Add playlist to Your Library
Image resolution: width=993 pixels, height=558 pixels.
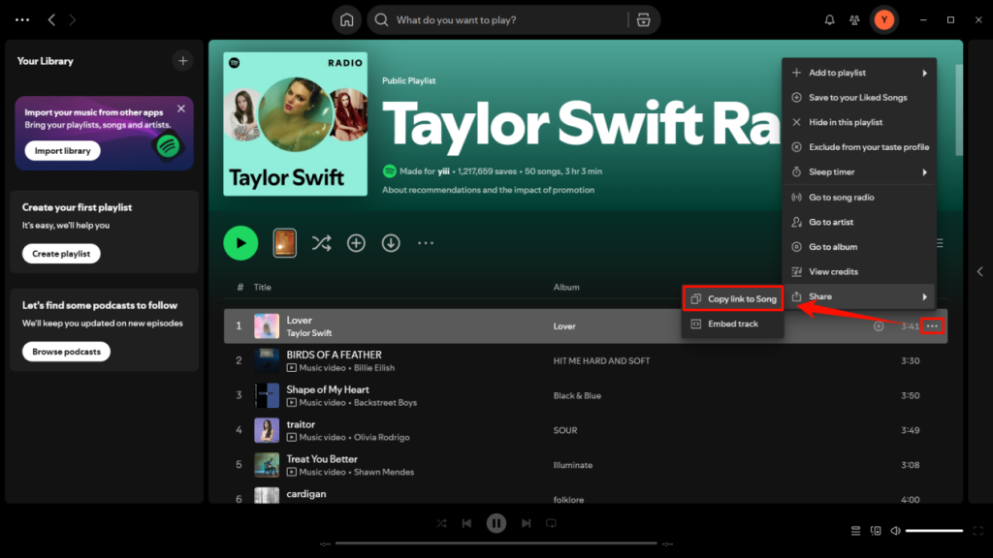click(356, 243)
